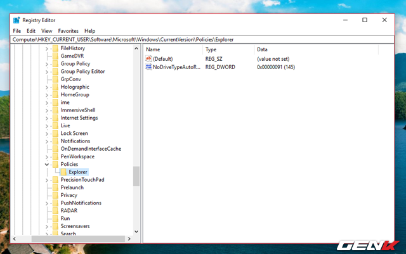Select the Live folder icon
The width and height of the screenshot is (406, 254).
click(55, 126)
